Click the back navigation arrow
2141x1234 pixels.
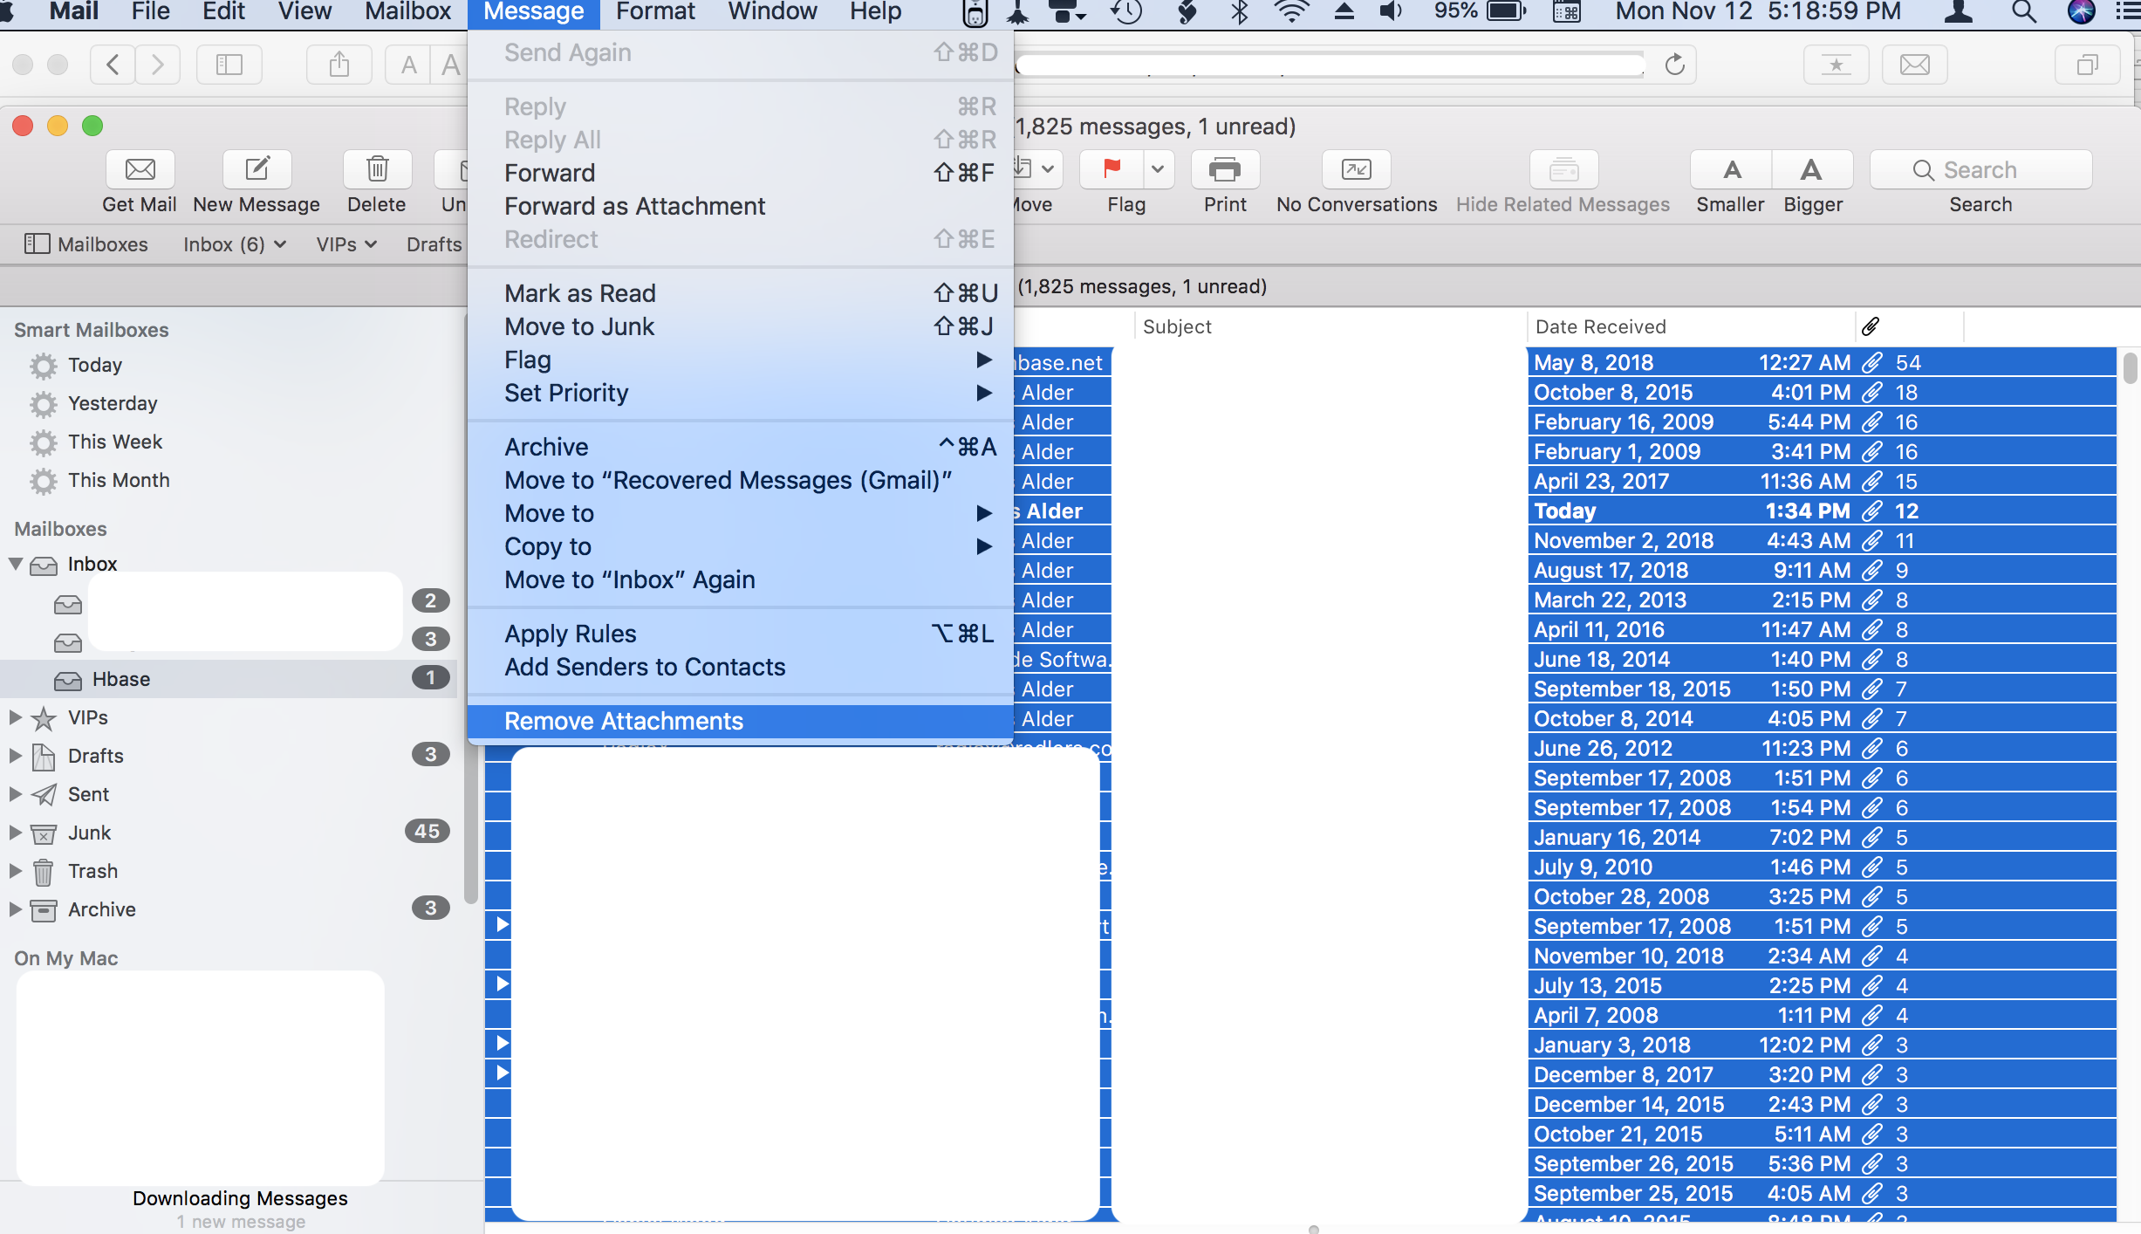click(x=112, y=64)
